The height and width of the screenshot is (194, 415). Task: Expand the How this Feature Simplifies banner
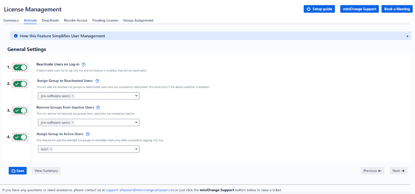[407, 36]
